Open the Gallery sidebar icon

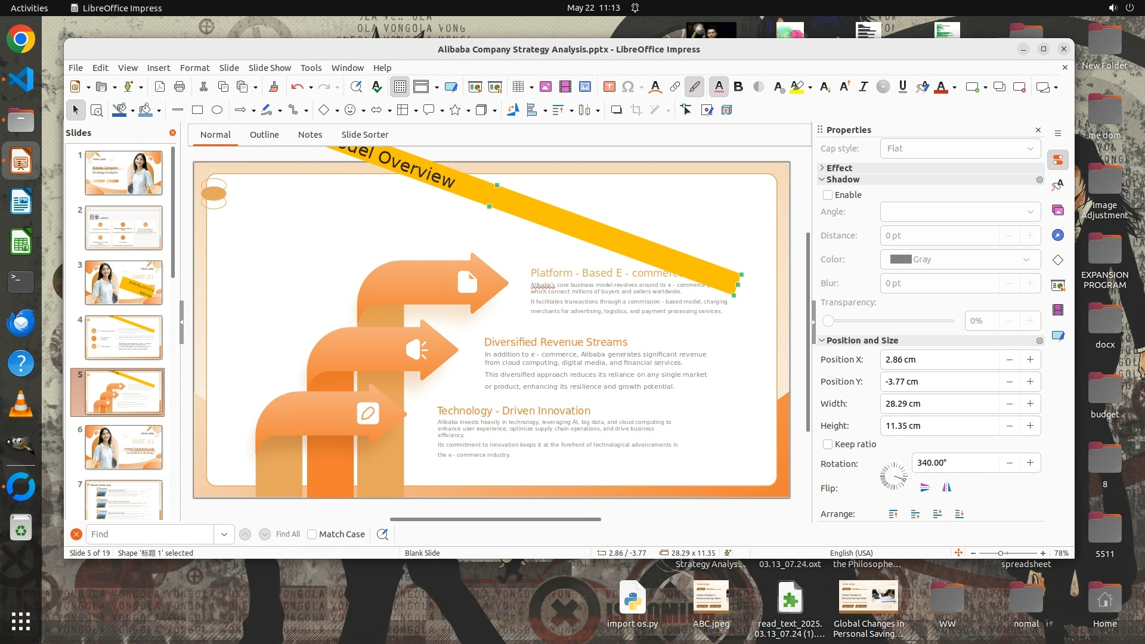point(1058,210)
